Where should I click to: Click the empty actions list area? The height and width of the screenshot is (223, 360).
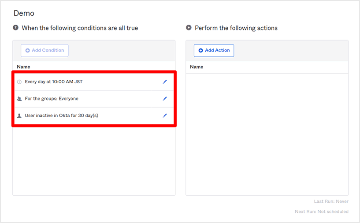point(267,132)
